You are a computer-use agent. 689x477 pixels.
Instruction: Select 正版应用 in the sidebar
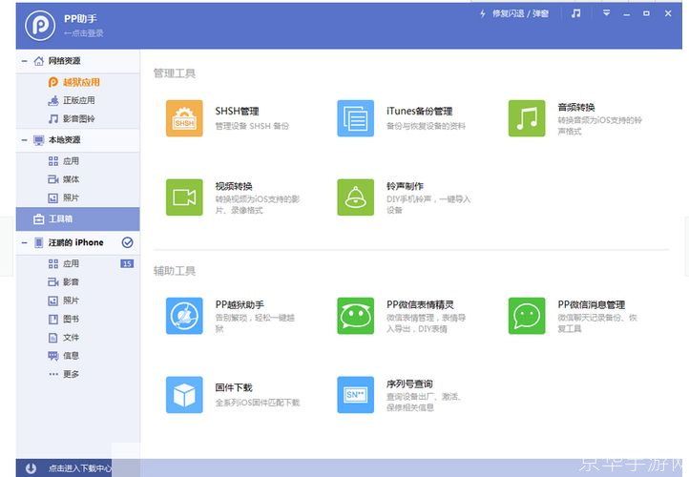pyautogui.click(x=78, y=100)
